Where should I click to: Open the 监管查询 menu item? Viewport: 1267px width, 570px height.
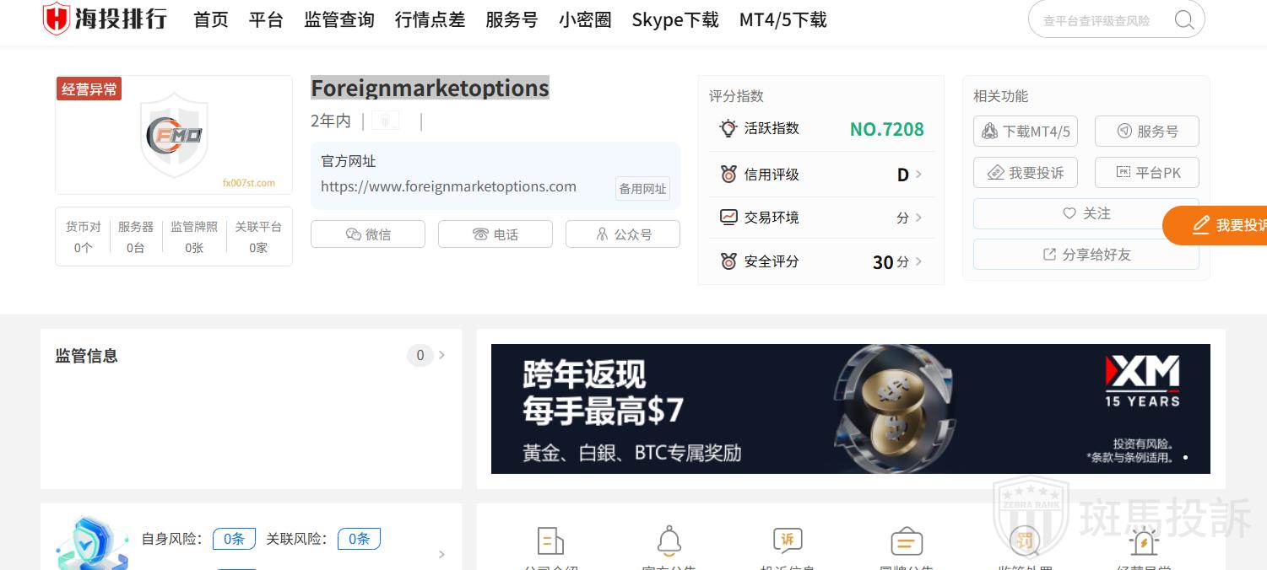pos(339,19)
